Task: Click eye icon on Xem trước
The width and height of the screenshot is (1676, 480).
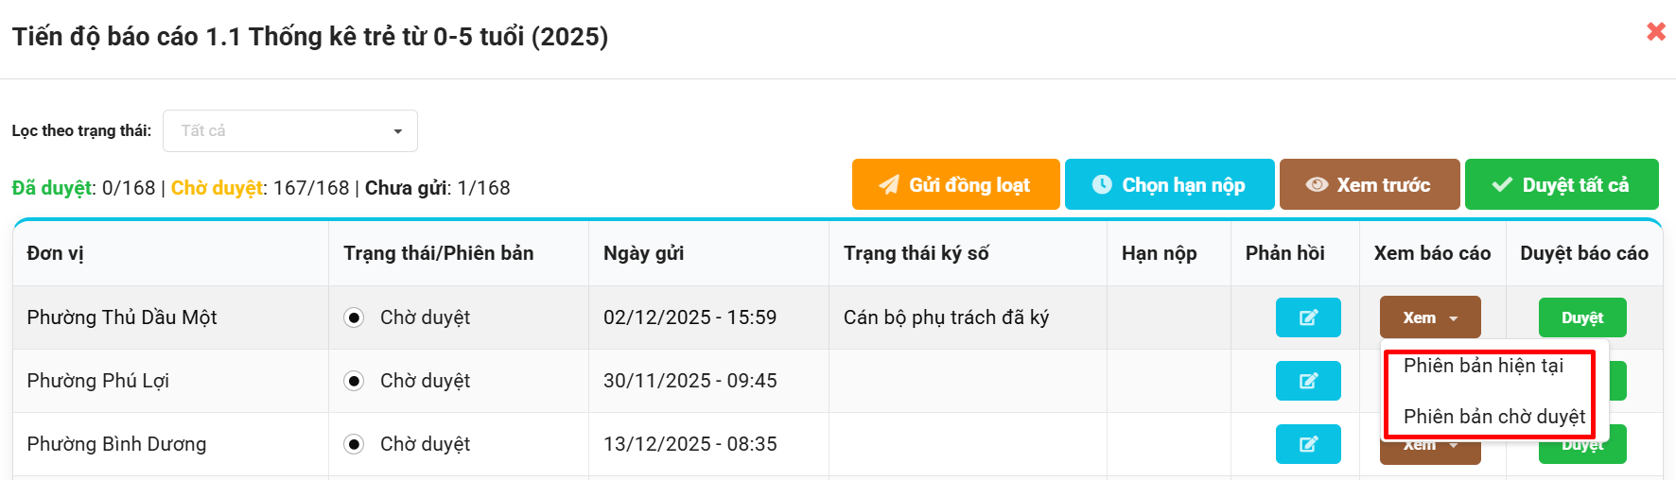Action: point(1317,185)
